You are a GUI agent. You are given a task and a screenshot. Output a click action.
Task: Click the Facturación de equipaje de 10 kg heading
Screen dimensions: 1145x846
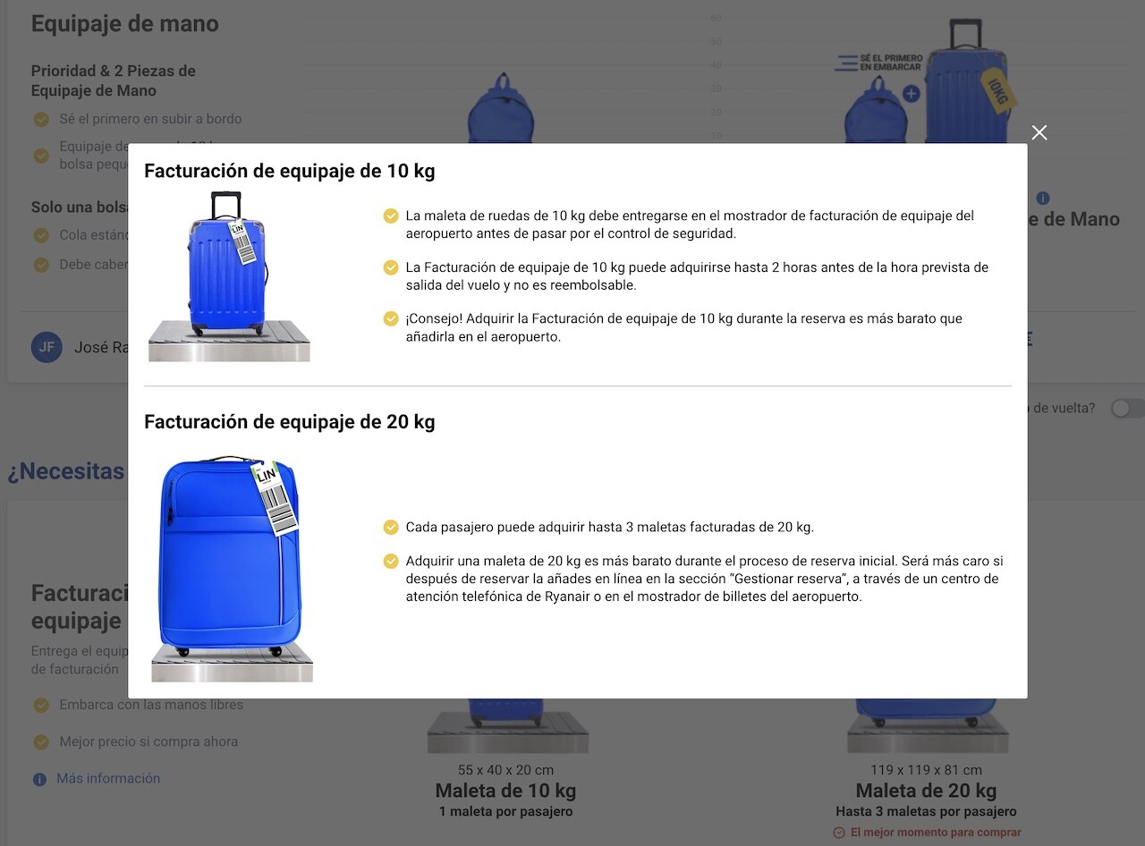click(x=290, y=171)
